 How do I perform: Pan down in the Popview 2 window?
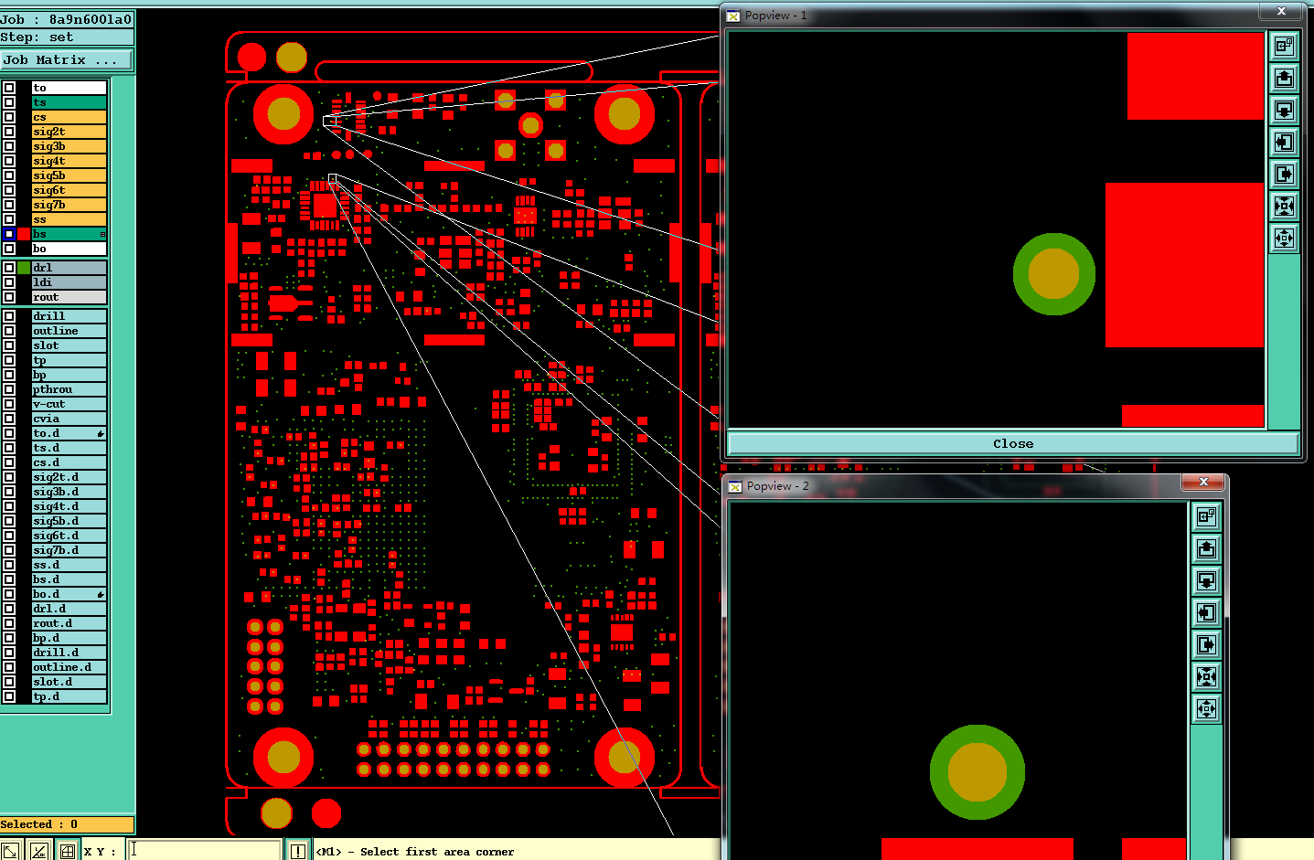click(x=1206, y=580)
